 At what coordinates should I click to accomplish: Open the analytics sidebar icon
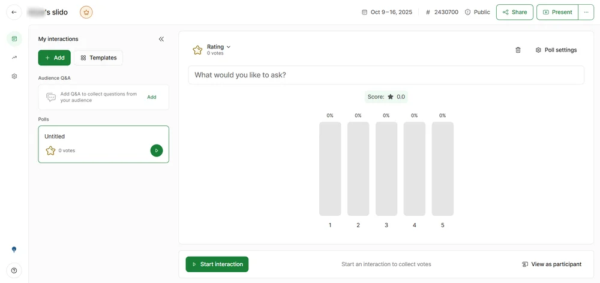tap(14, 58)
